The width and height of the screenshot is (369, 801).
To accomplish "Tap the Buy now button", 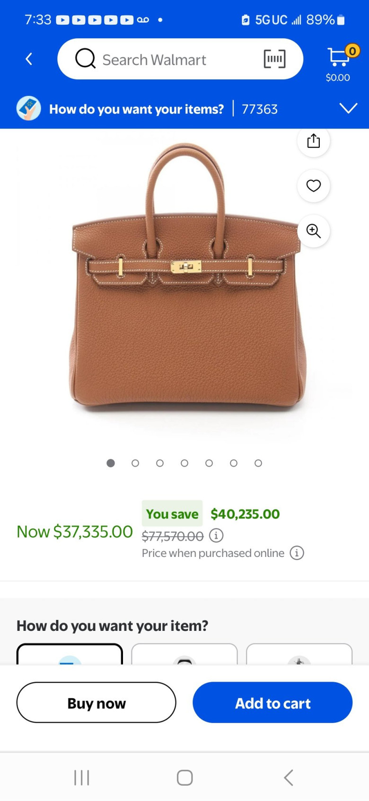I will (x=97, y=702).
